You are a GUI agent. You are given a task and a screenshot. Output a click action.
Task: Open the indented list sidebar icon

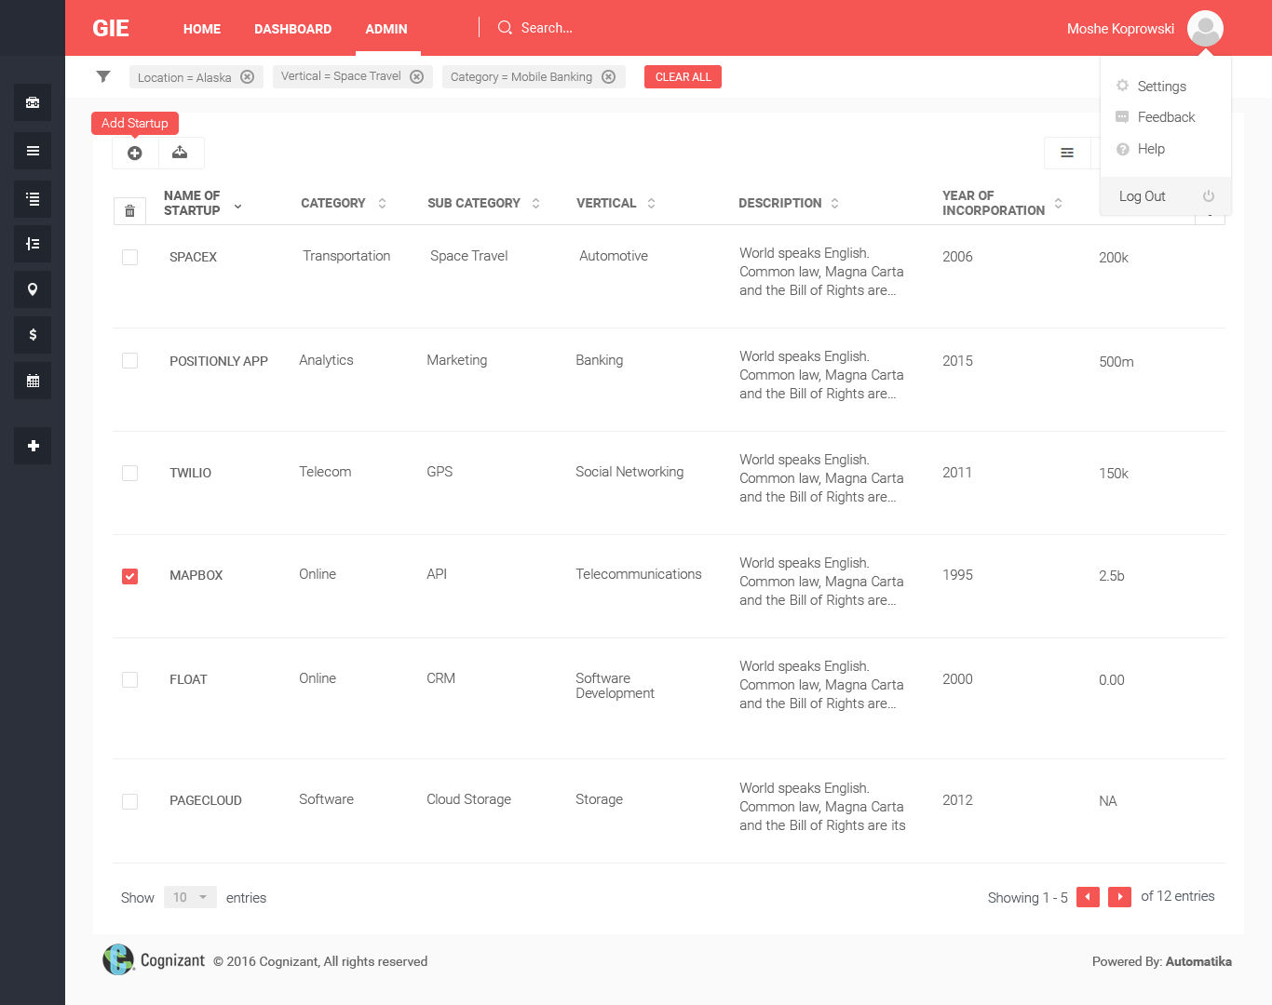(x=33, y=244)
